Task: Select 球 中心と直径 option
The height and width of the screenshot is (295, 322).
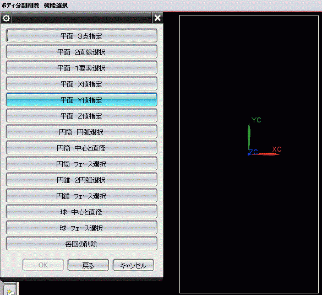Action: [81, 212]
